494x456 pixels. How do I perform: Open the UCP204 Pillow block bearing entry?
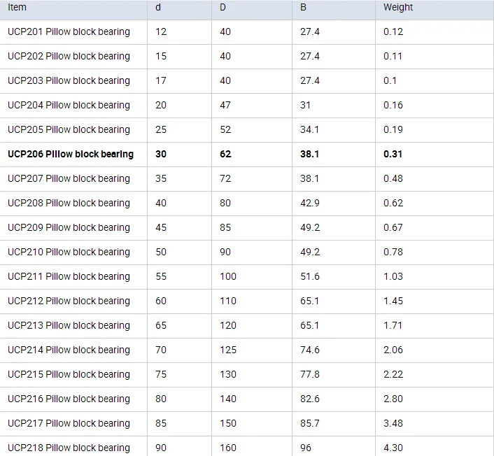[69, 105]
